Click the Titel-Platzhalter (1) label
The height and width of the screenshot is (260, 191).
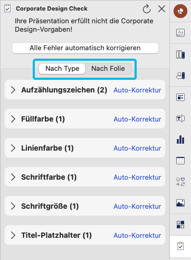pos(56,235)
